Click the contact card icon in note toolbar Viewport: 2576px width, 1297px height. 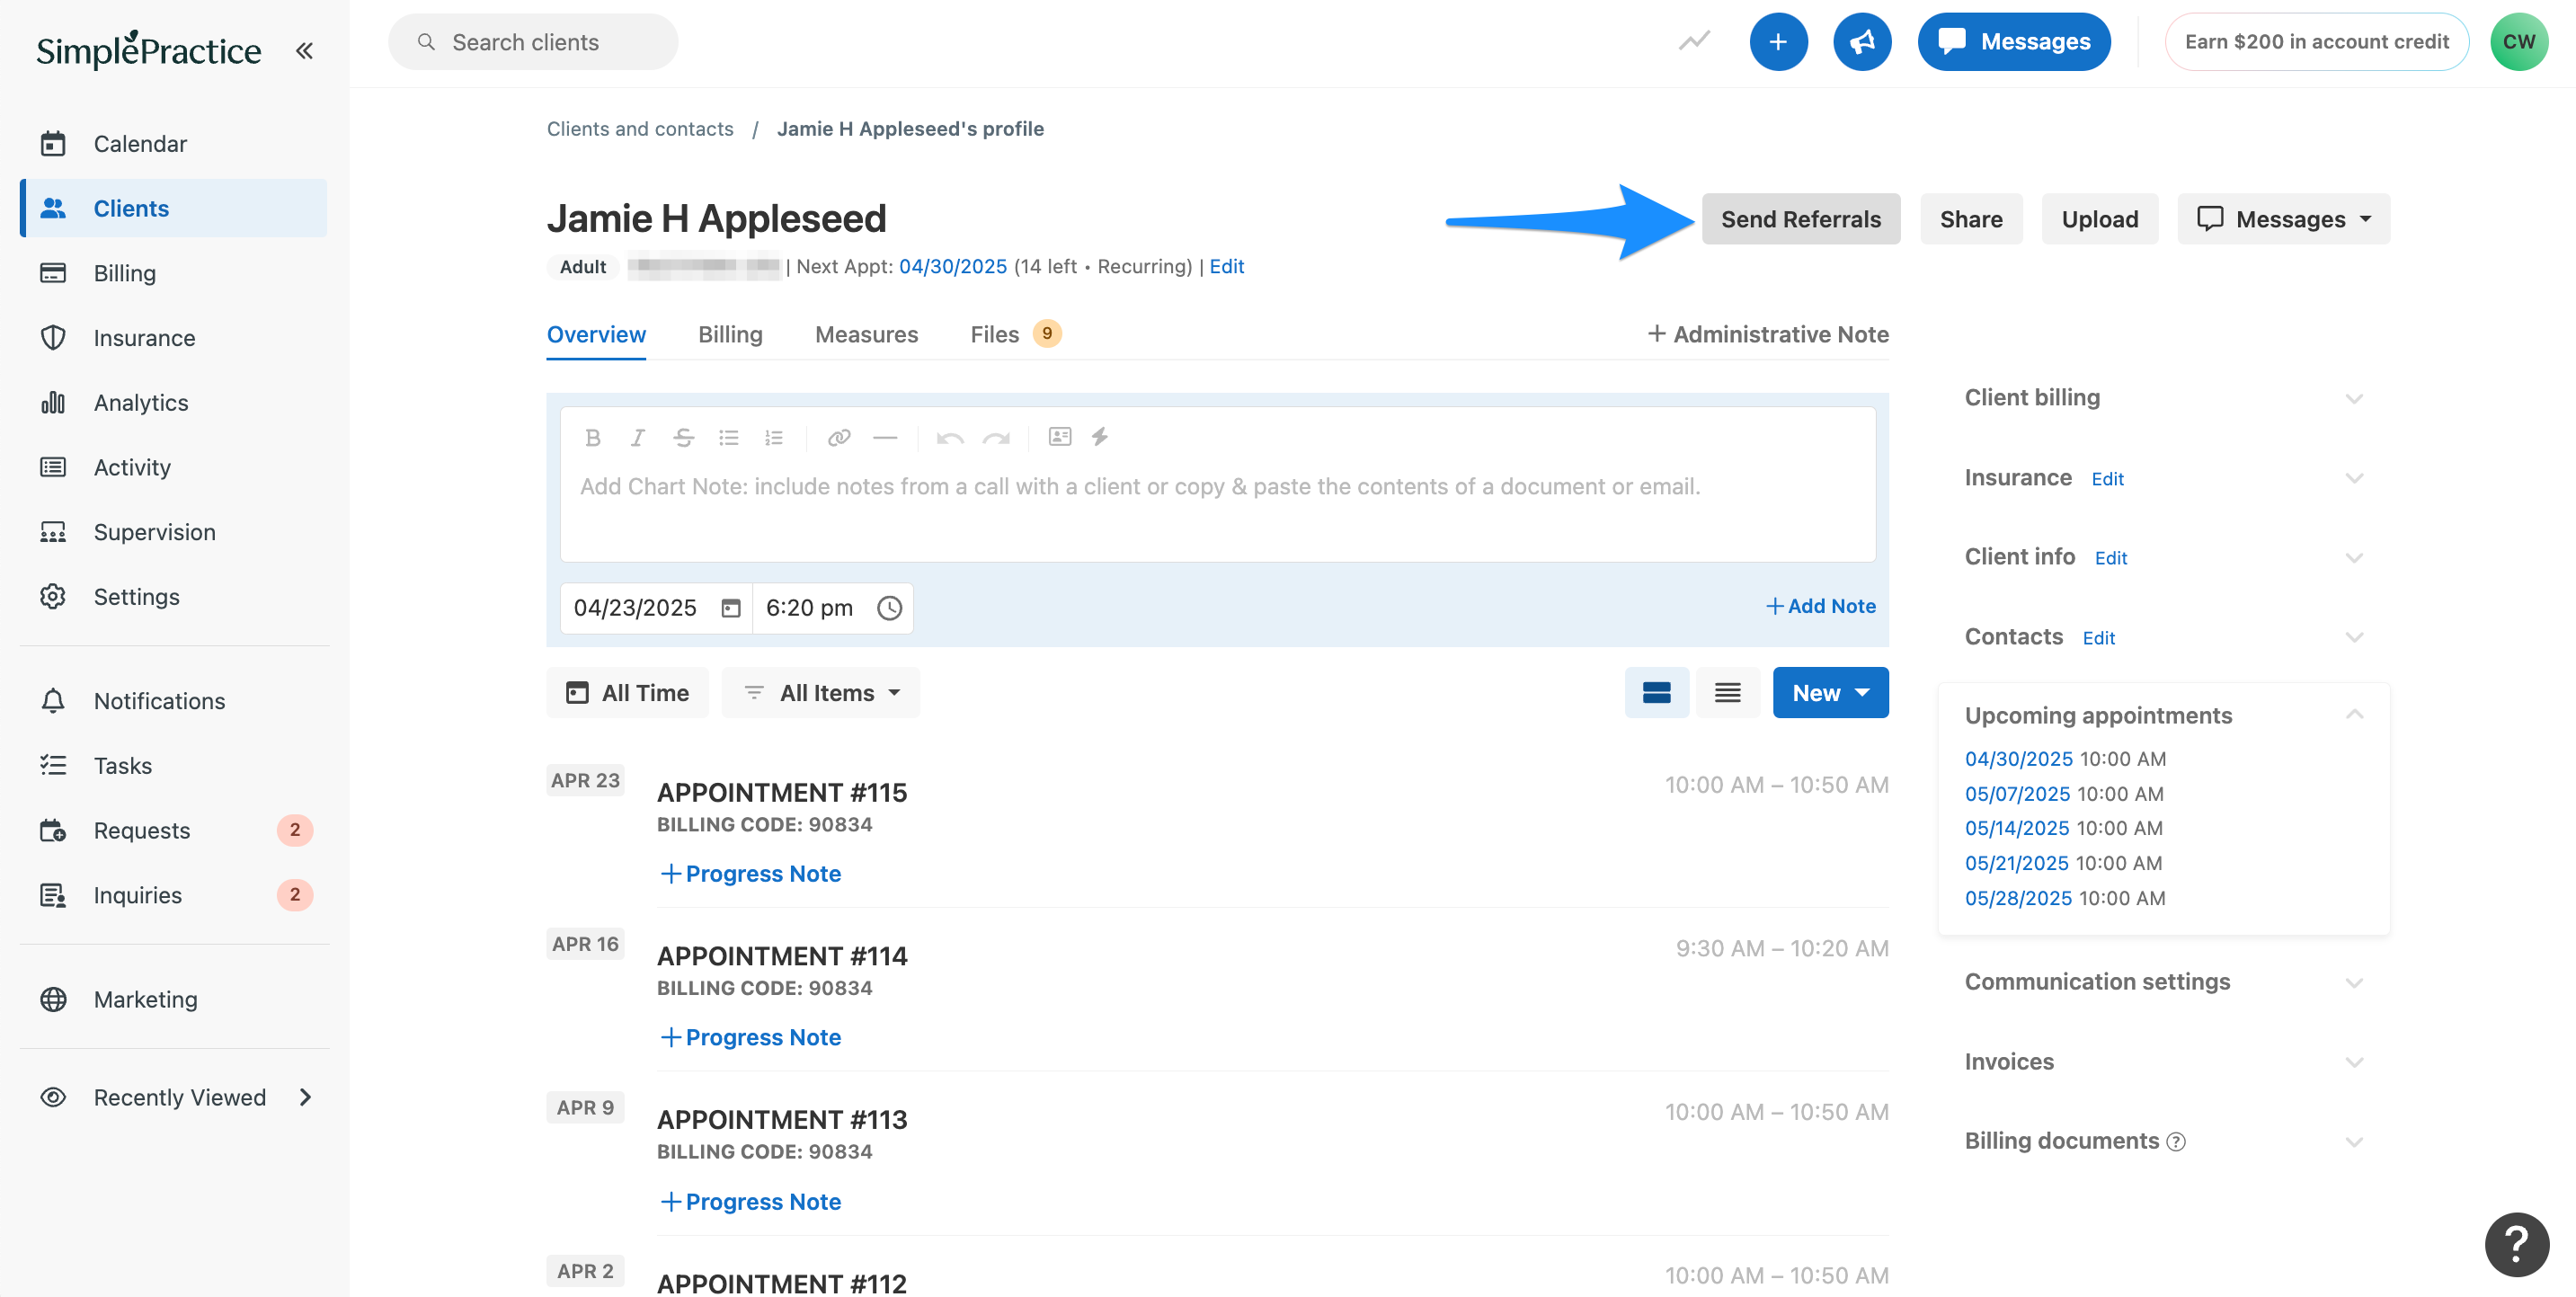coord(1060,436)
